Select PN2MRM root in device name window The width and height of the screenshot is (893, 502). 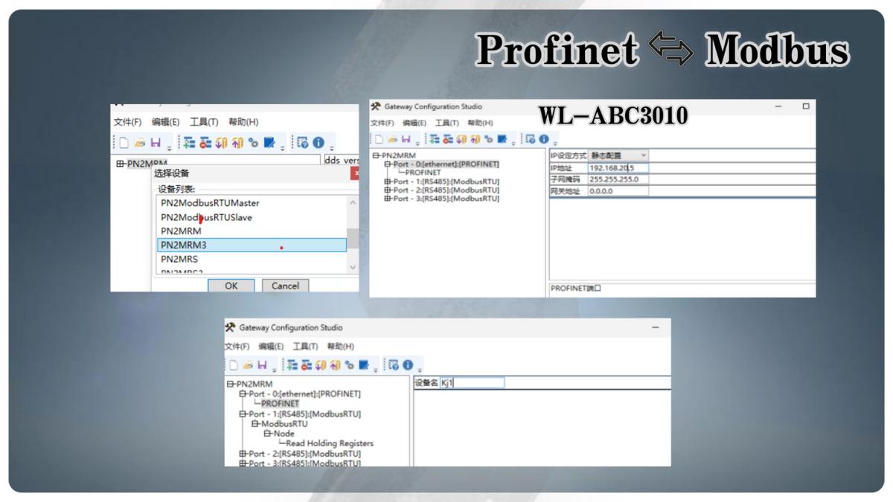pyautogui.click(x=255, y=384)
